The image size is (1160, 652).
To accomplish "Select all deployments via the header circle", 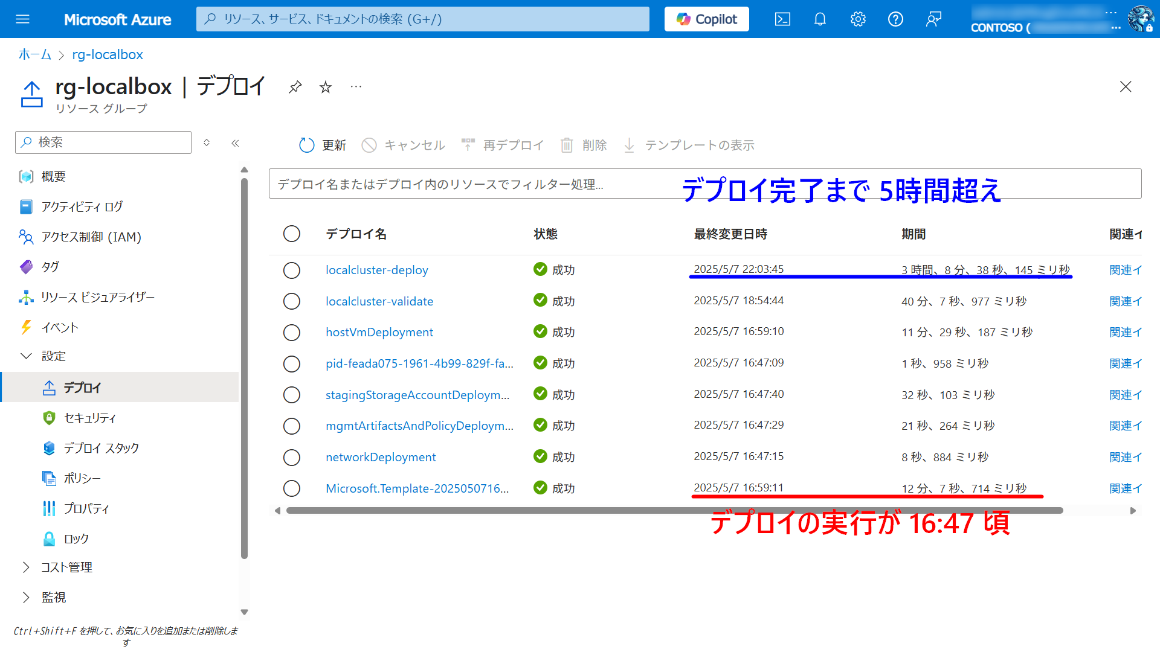I will (x=292, y=234).
